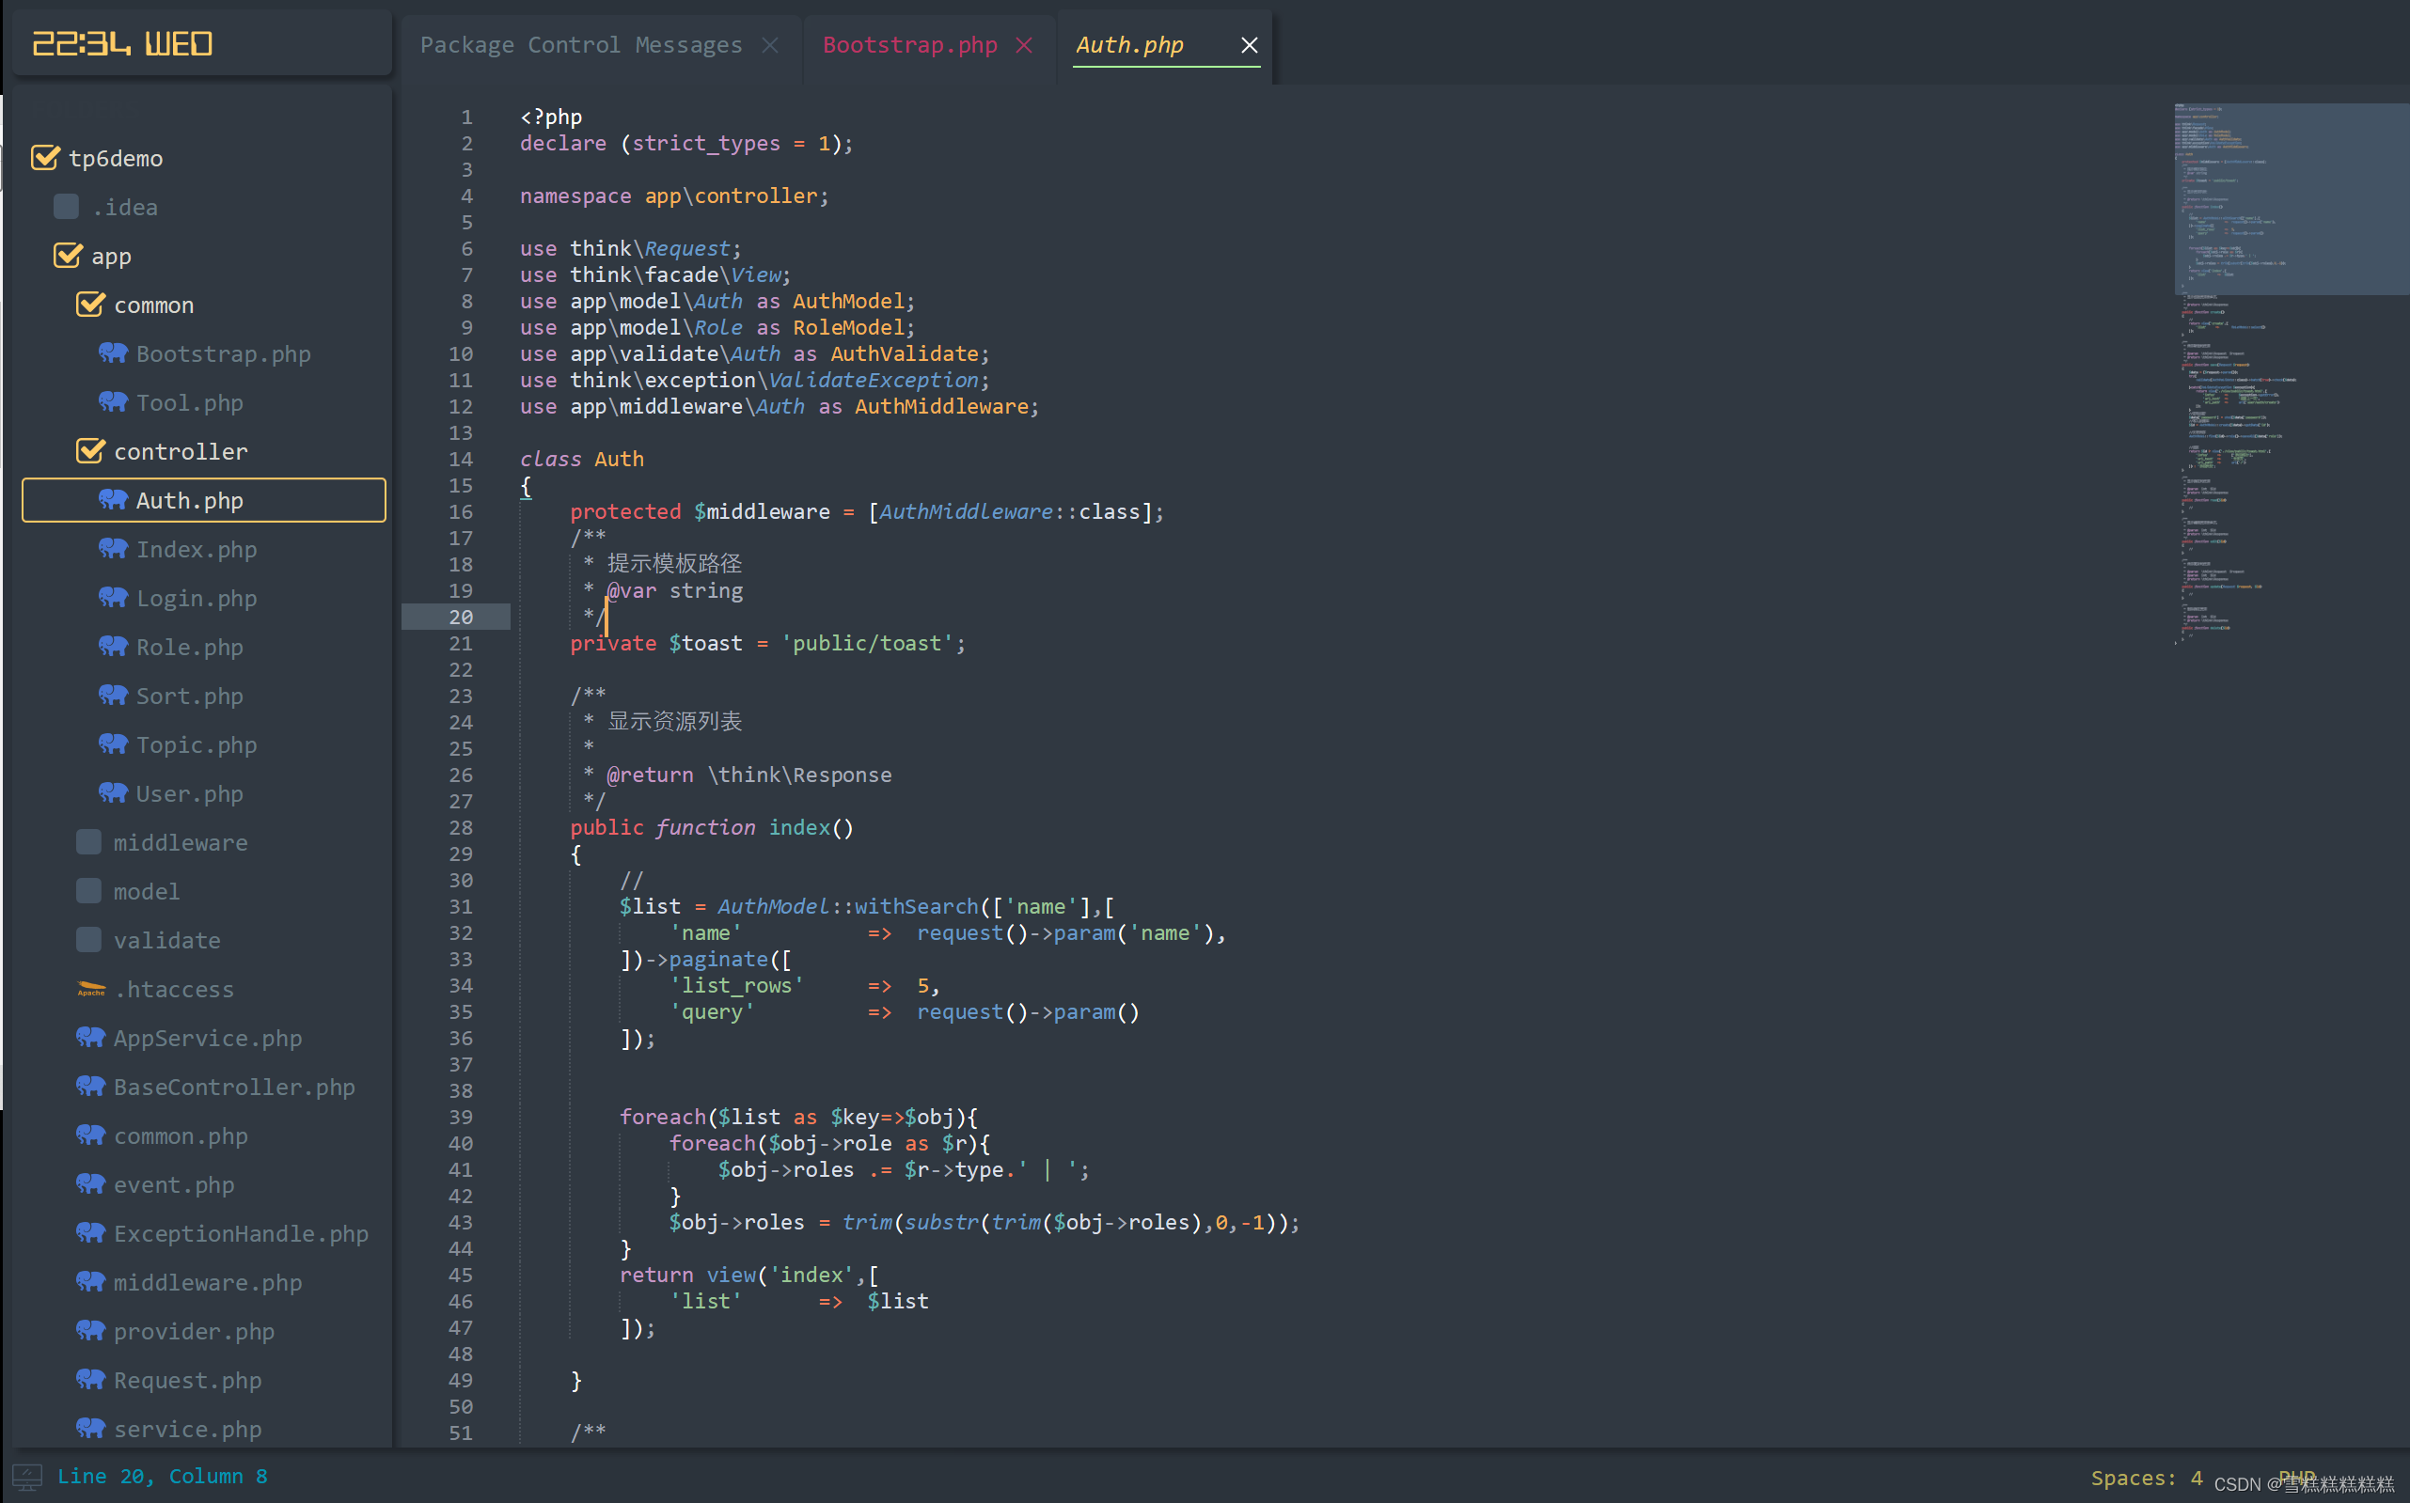Viewport: 2410px width, 1503px height.
Task: Switch to the Bootstrap.php tab
Action: (909, 45)
